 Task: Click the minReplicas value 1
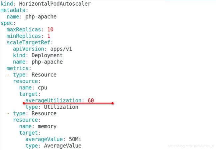49,36
